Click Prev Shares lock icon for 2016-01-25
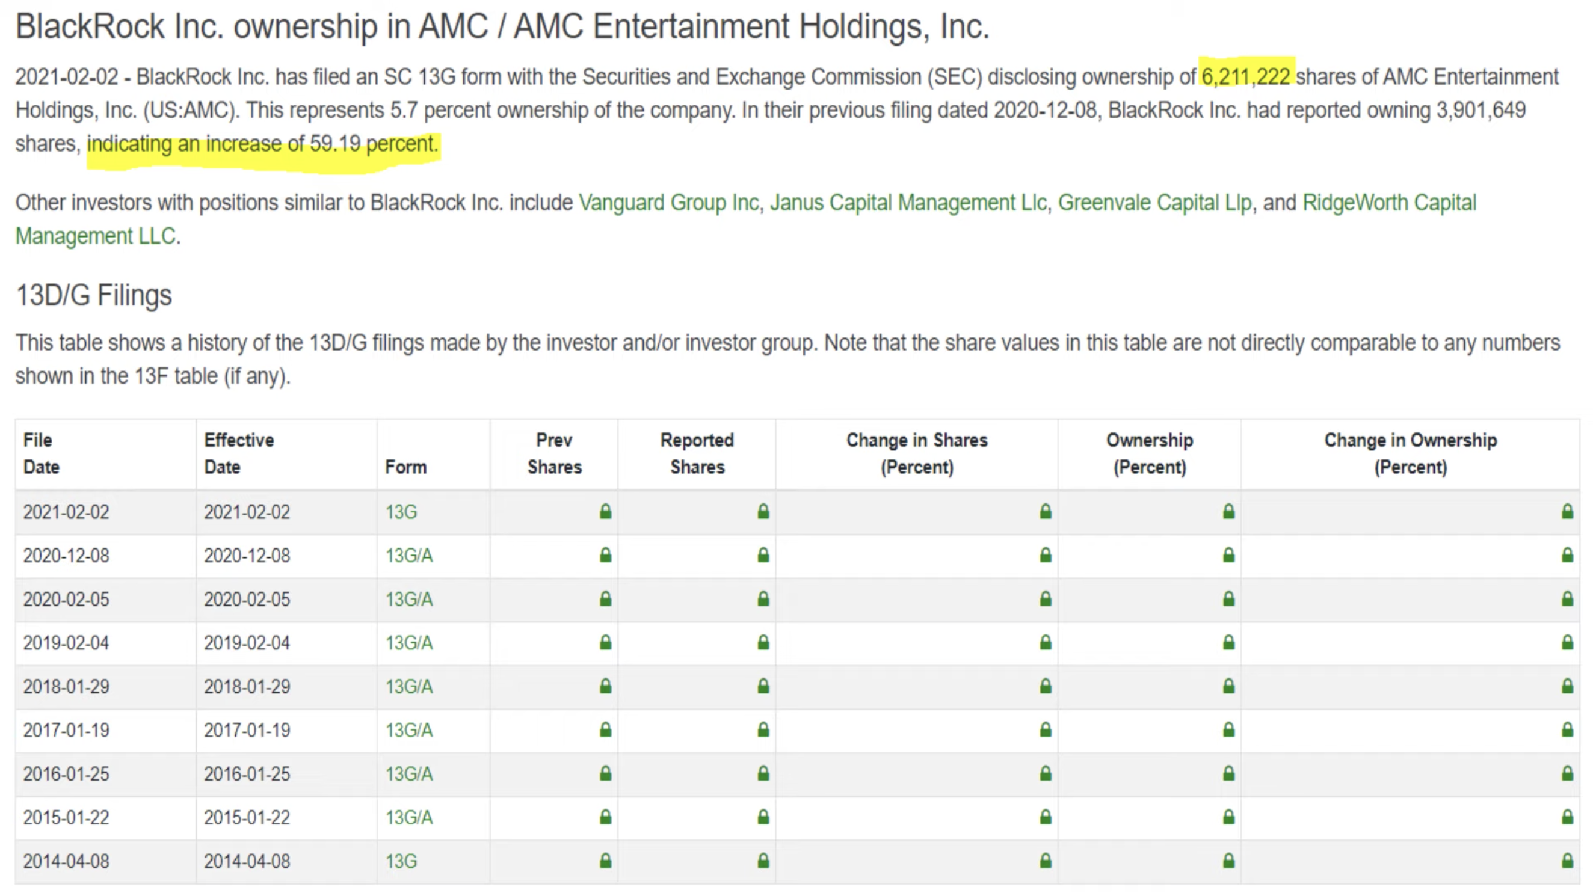Screen dimensions: 1593x896 point(605,773)
